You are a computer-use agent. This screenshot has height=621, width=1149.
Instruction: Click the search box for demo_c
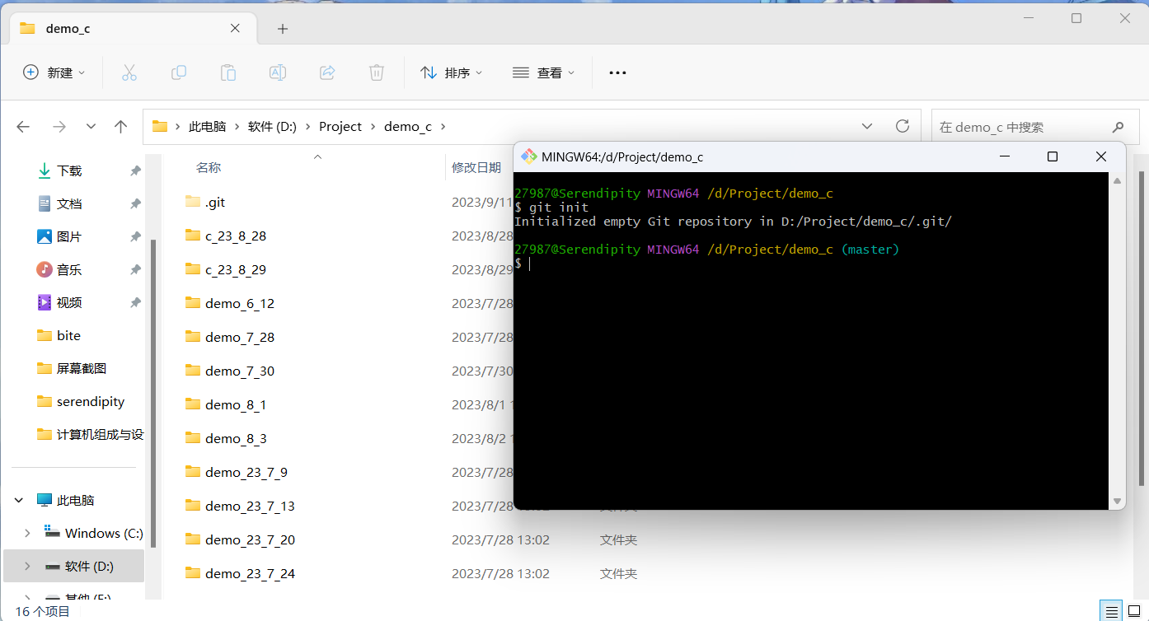click(x=1022, y=127)
